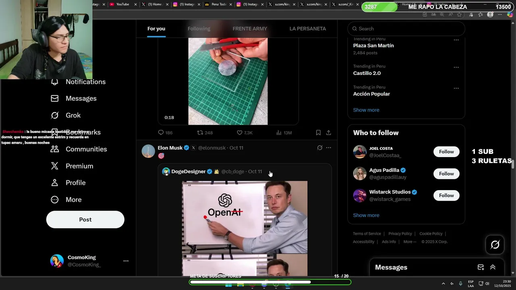Open Ads info link
Screen dimensions: 516x290
(x=389, y=242)
